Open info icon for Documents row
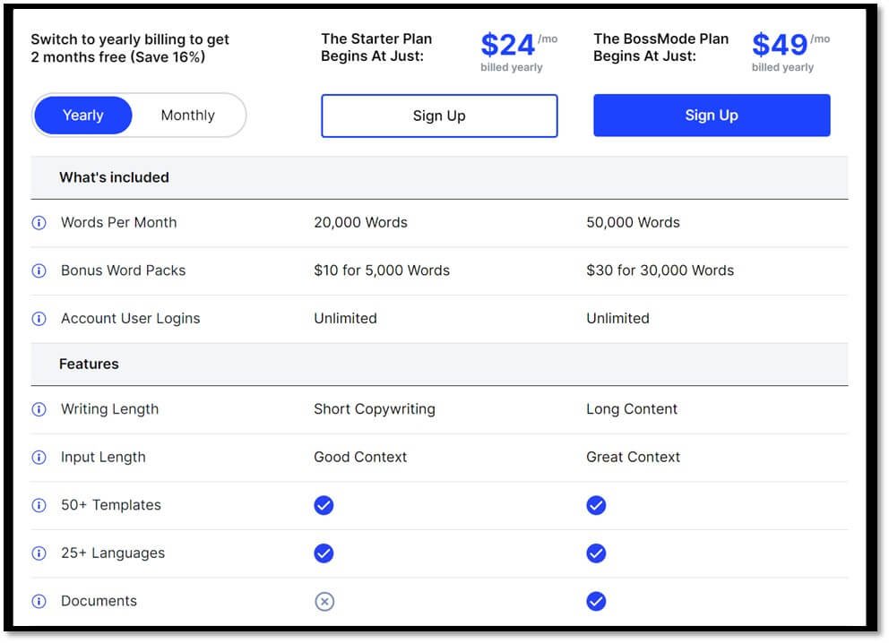Image resolution: width=889 pixels, height=643 pixels. pyautogui.click(x=39, y=602)
